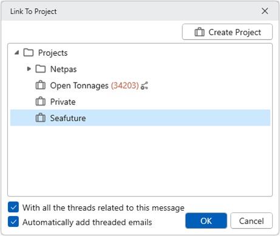
Task: Click the share icon beside Open Tonnages
Action: (145, 86)
